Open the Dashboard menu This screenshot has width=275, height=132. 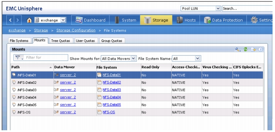(90, 20)
